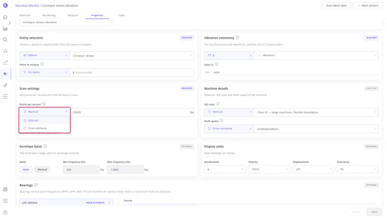The width and height of the screenshot is (387, 218).
Task: Click the Reset button
Action: tap(356, 212)
